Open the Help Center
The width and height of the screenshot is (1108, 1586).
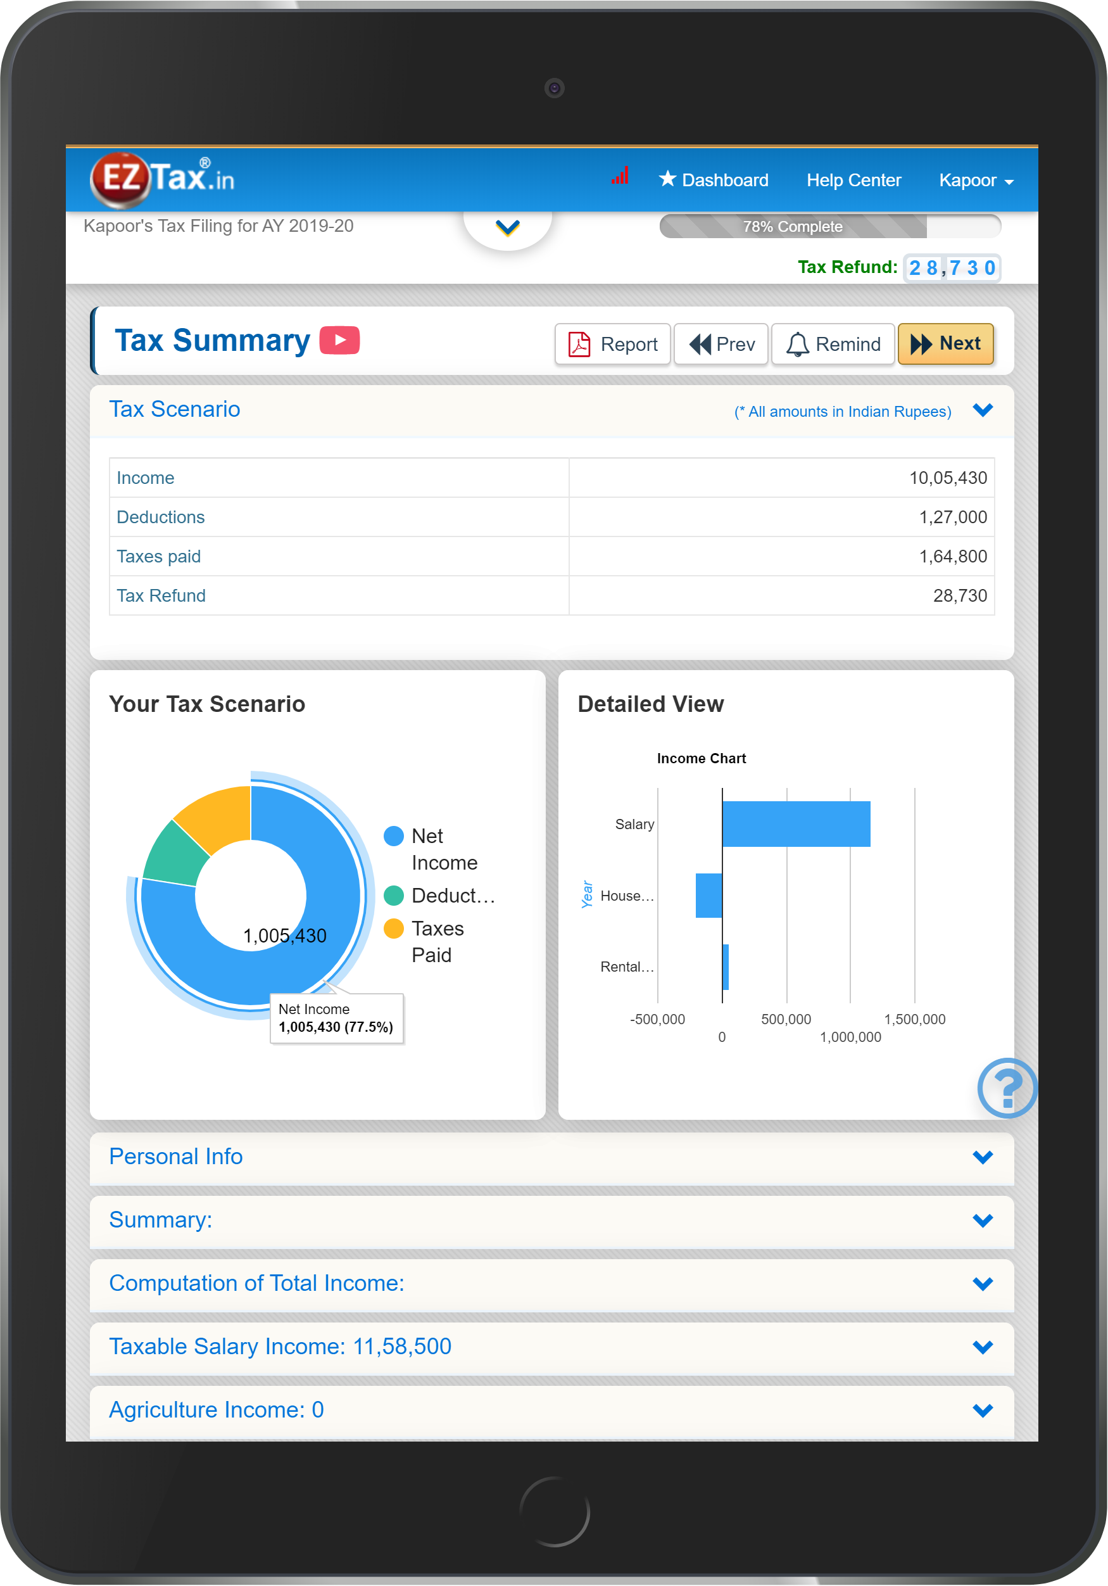pos(854,181)
